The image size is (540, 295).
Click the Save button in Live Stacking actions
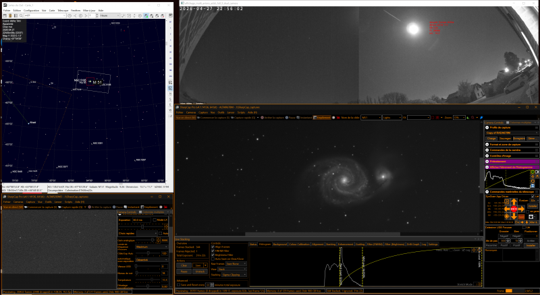coord(198,265)
